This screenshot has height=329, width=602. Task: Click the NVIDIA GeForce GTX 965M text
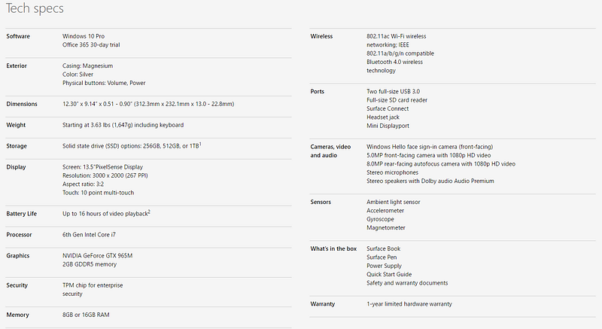click(99, 256)
